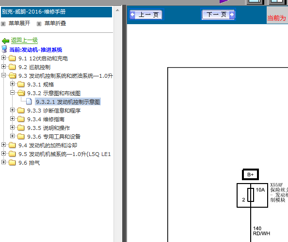This screenshot has height=242, width=288.
Task: Click the folder icon for 9.3.3 诊断信息和程序
Action: 21,110
